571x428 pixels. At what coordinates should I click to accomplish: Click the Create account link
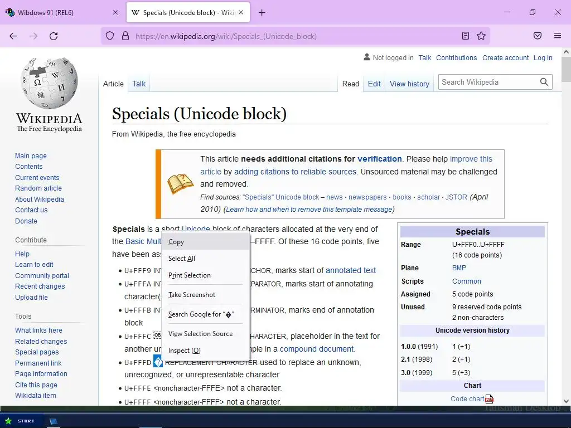[505, 57]
